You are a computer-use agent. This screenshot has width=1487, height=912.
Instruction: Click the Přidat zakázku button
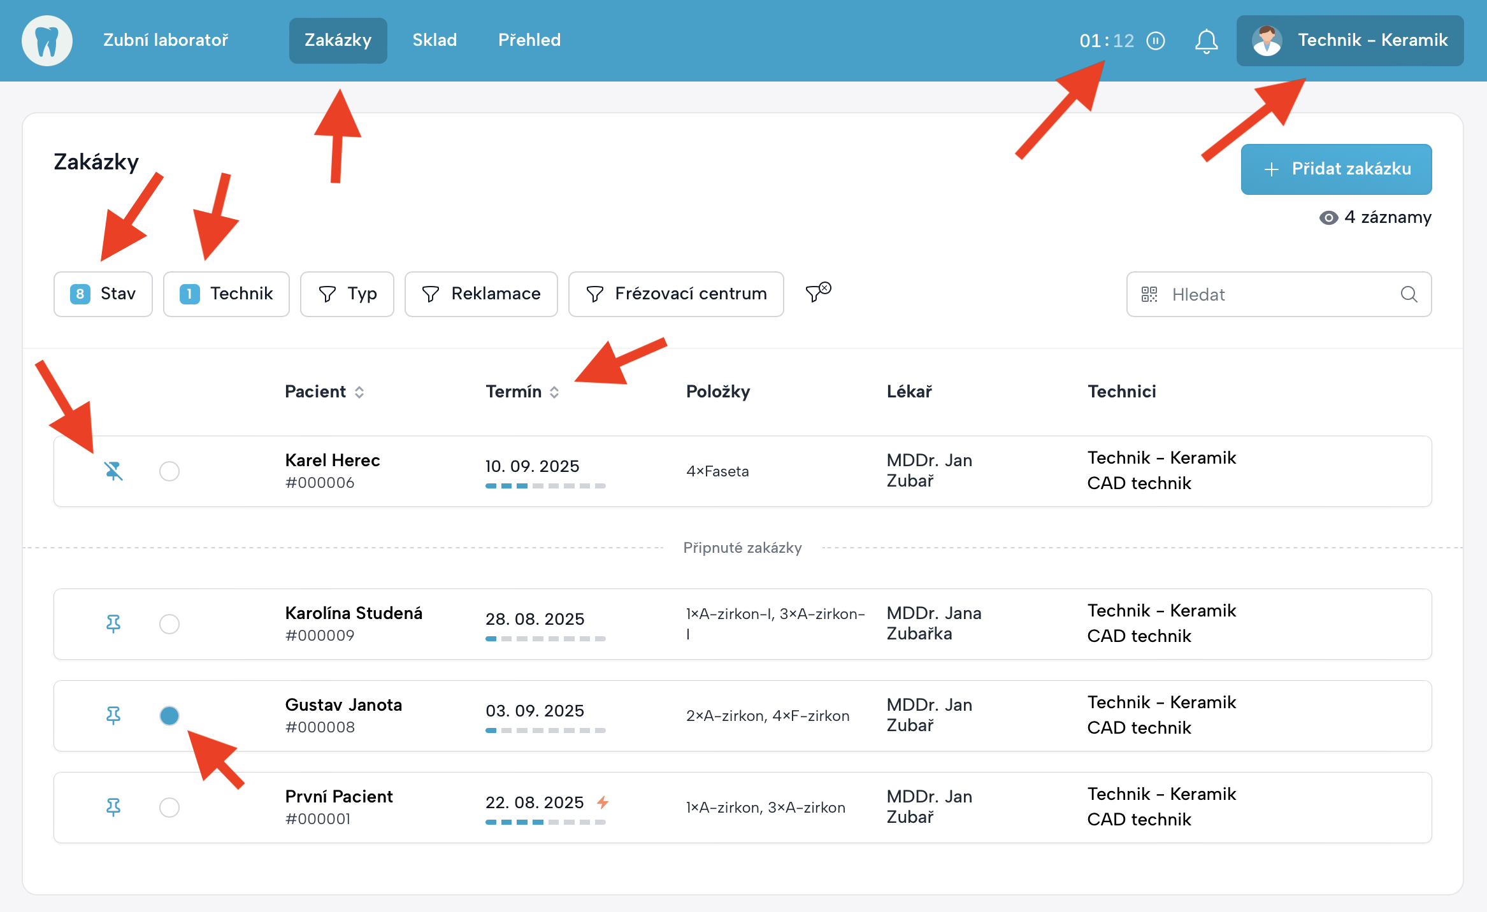pos(1335,169)
